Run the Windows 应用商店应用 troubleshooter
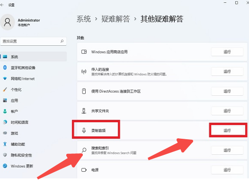Image resolution: width=249 pixels, height=185 pixels. 227,52
